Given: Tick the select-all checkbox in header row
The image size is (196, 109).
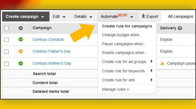Looking at the screenshot, I should pyautogui.click(x=6, y=28).
